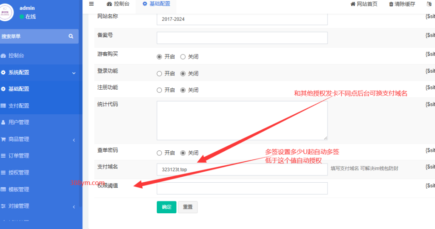The height and width of the screenshot is (229, 435).
Task: Select 开启 for 注册功能
Action: click(x=159, y=90)
